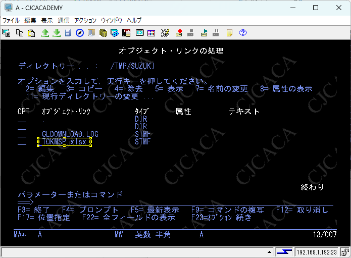Open the アクション menu
Image resolution: width=351 pixels, height=258 pixels.
(x=85, y=21)
